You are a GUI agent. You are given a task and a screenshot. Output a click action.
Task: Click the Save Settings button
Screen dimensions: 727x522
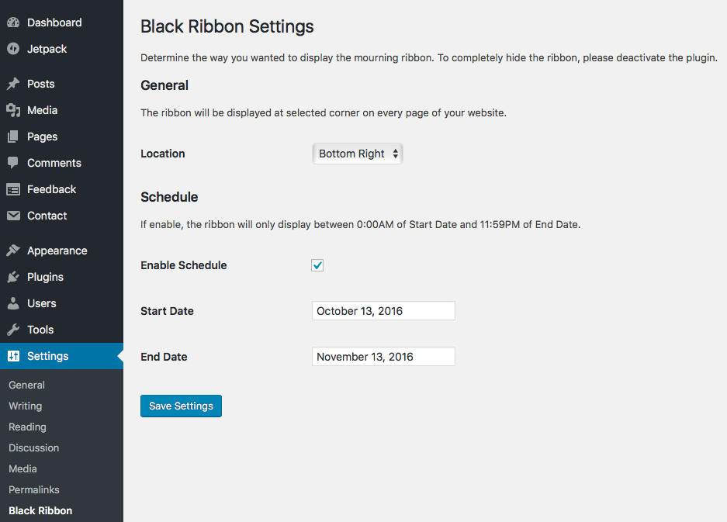tap(181, 406)
